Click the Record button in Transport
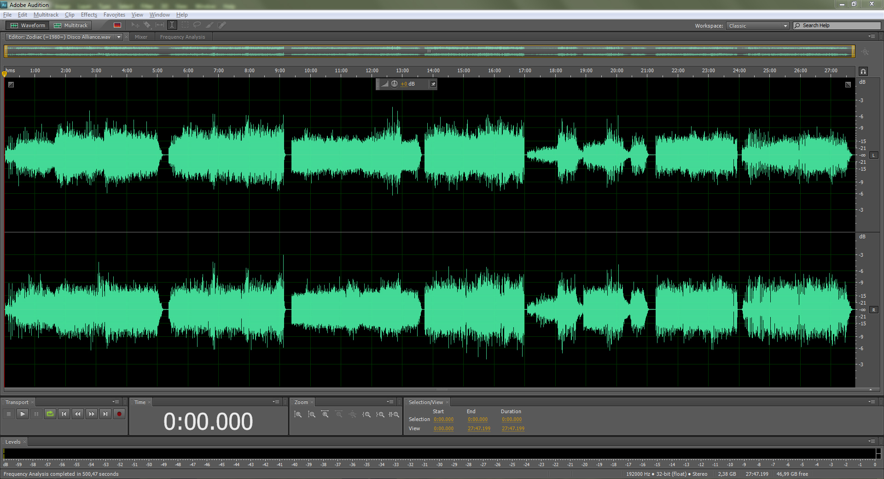The image size is (884, 479). pos(119,414)
